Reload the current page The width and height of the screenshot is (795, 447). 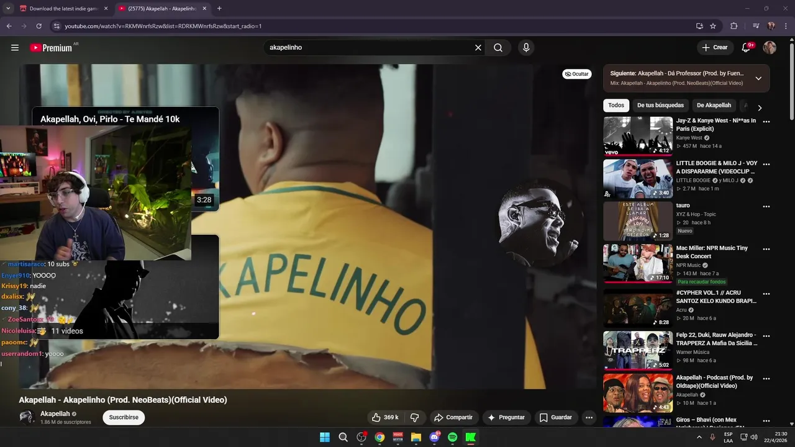coord(39,26)
